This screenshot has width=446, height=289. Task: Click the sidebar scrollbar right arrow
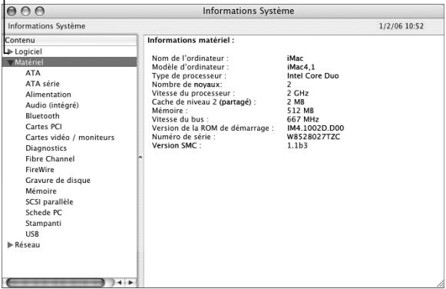coord(130,282)
